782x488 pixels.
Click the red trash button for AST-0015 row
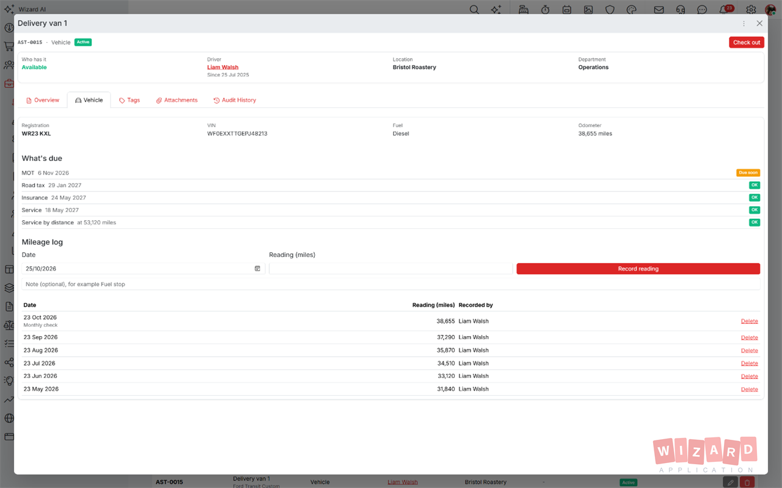point(747,482)
